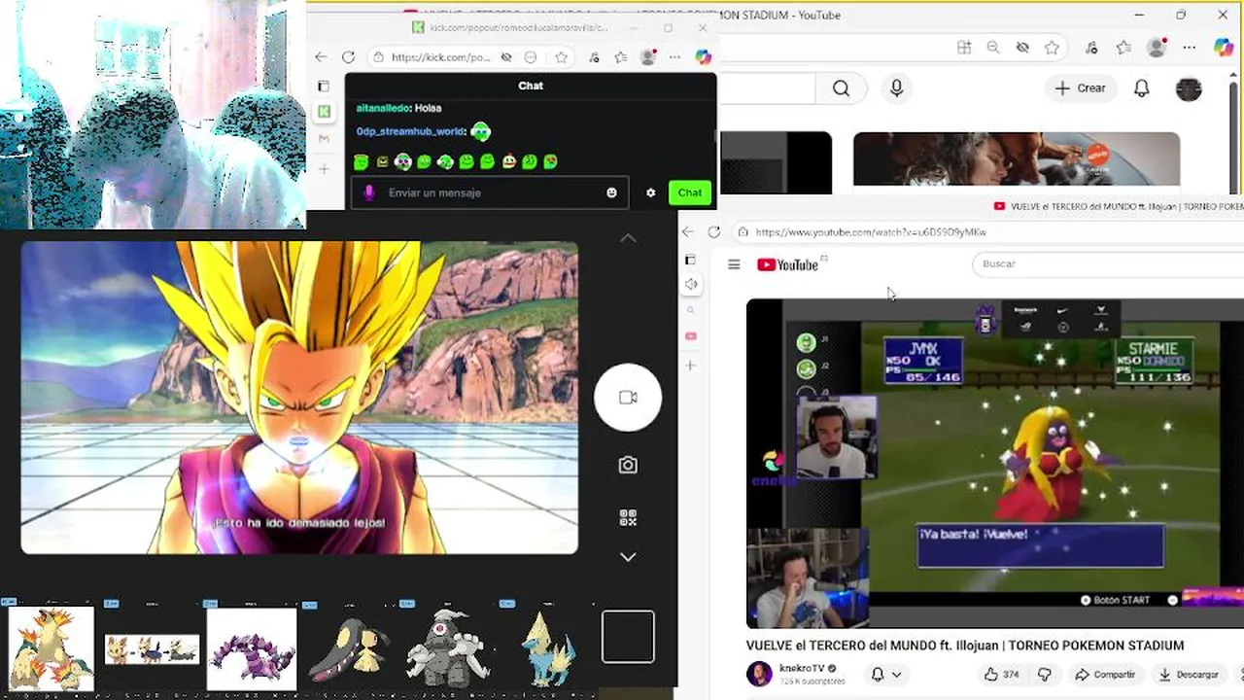Click the empty white-outlined square thumbnail

click(x=628, y=637)
